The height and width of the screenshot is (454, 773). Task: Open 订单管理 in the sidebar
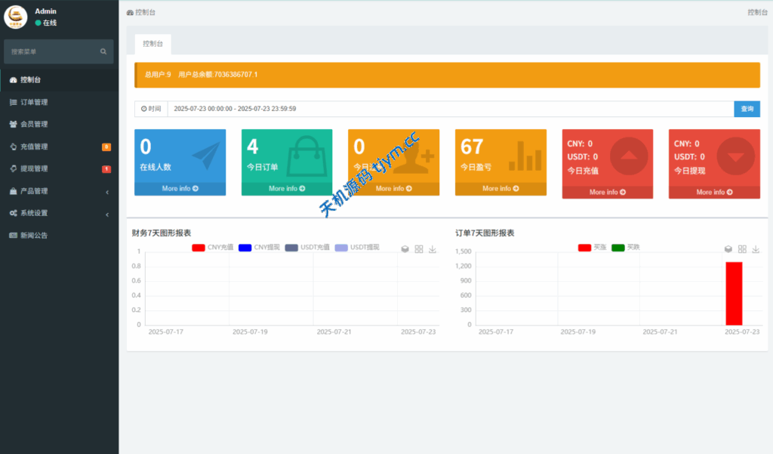pos(34,102)
